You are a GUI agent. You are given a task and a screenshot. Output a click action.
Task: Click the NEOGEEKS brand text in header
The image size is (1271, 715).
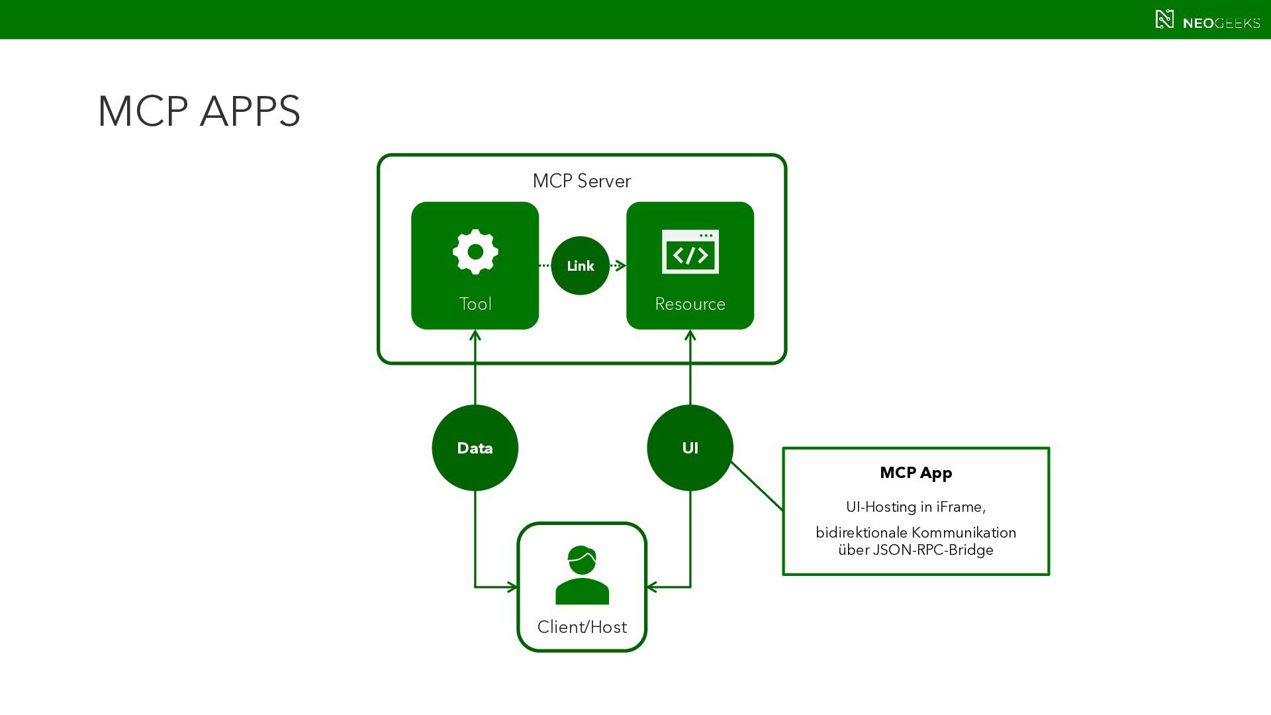click(x=1221, y=23)
